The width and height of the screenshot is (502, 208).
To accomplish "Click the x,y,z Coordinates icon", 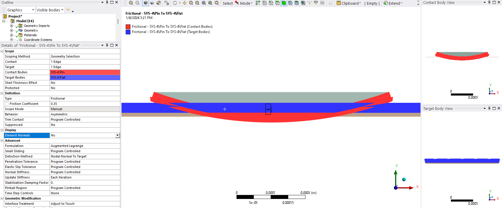I will pyautogui.click(x=309, y=3).
